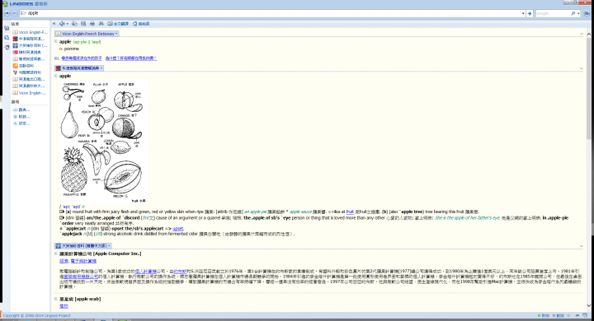Toggle the grey-dot selection option in status bar
Image resolution: width=594 pixels, height=321 pixels.
(559, 315)
